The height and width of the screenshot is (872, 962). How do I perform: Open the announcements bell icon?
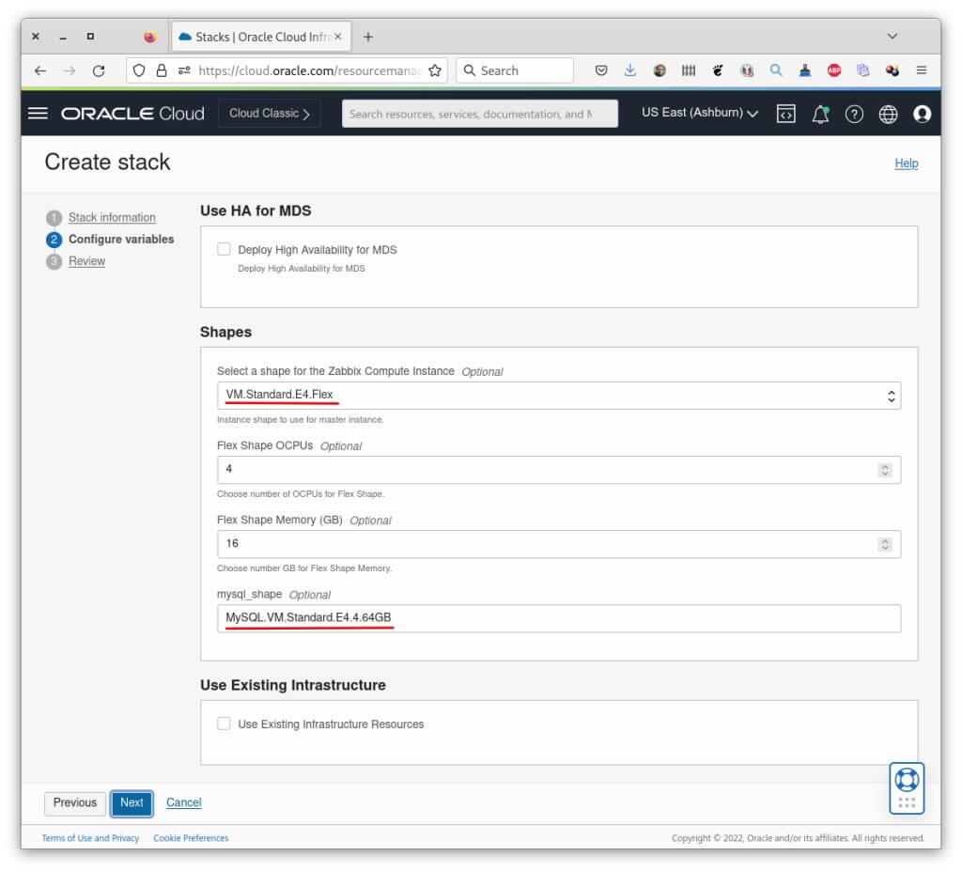(x=820, y=114)
